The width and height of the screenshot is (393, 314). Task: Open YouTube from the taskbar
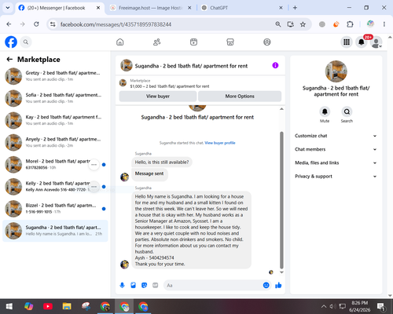pos(48,306)
